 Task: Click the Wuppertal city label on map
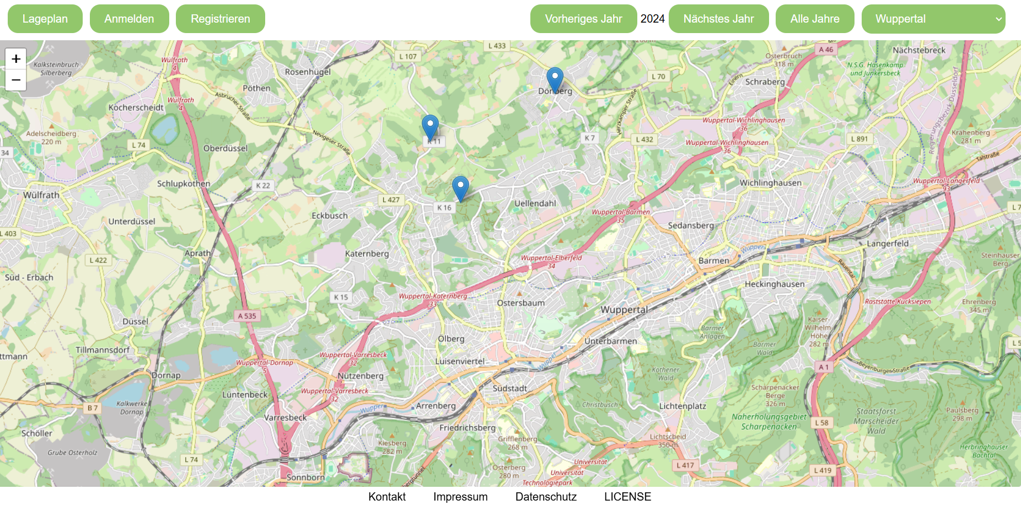point(624,310)
